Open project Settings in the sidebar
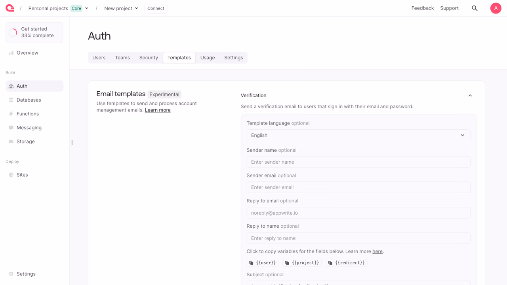Screen dimensions: 507x285 click(34, 274)
